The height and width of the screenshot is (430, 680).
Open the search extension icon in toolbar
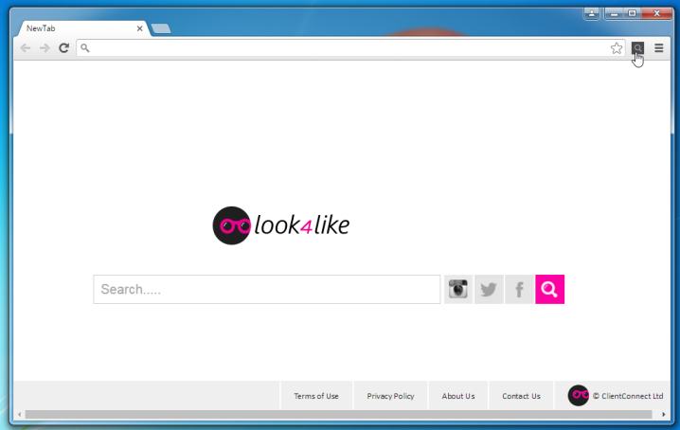point(637,47)
